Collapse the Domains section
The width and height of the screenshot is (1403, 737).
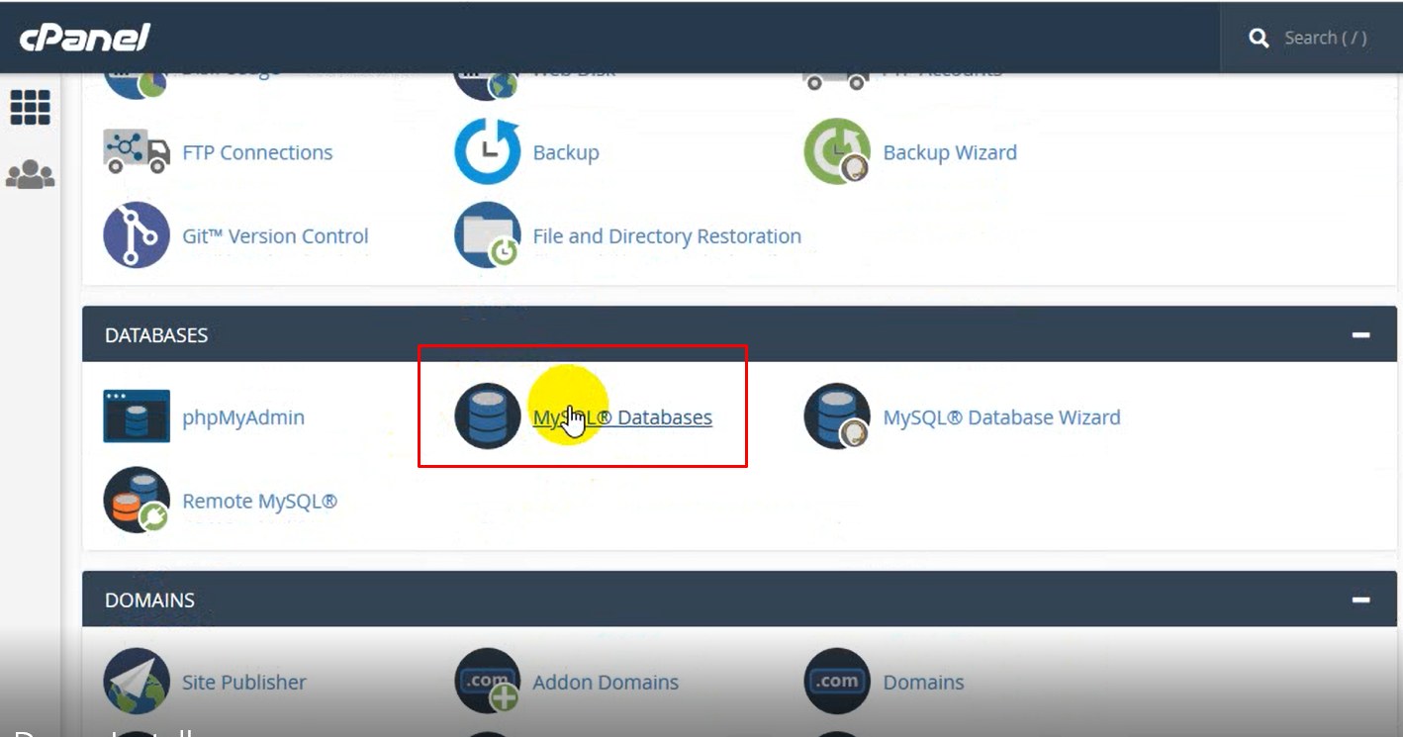[1361, 599]
